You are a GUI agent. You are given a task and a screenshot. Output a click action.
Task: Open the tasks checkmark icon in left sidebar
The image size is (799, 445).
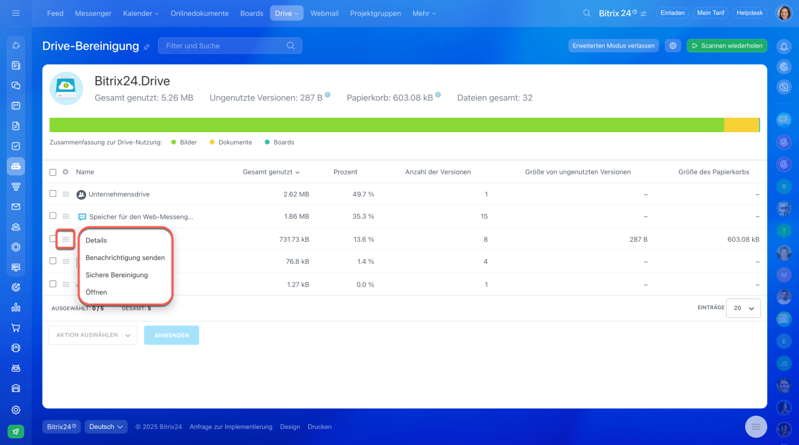pyautogui.click(x=16, y=146)
